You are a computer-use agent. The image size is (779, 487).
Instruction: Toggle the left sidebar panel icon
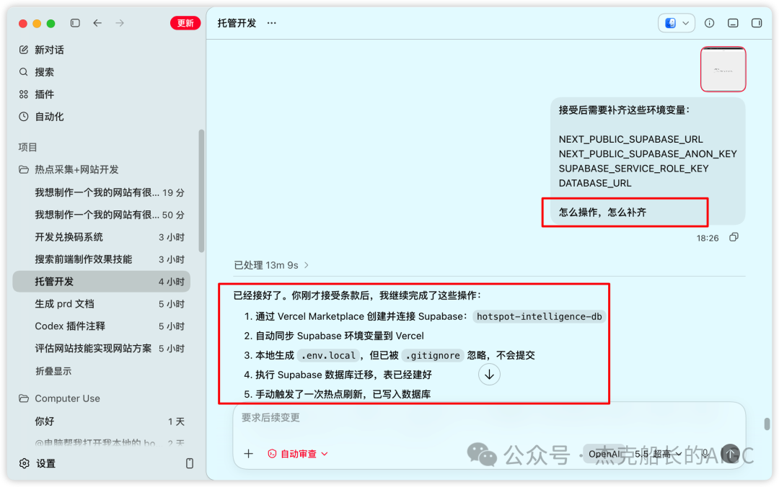tap(75, 23)
